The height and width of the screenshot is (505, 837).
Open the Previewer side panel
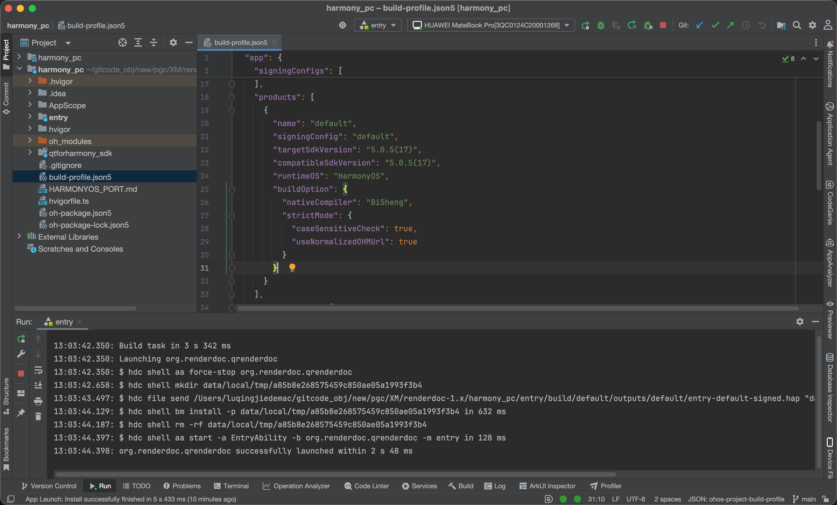pos(830,320)
